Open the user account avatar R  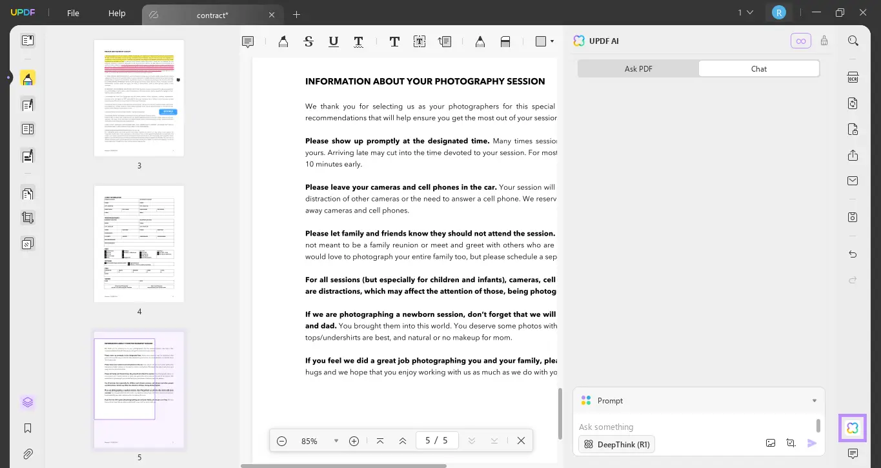point(779,12)
